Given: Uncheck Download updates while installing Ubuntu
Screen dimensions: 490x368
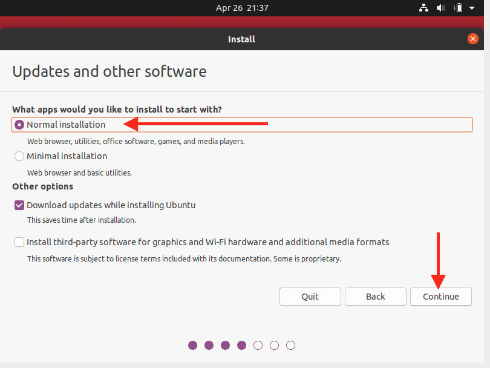Looking at the screenshot, I should click(19, 205).
